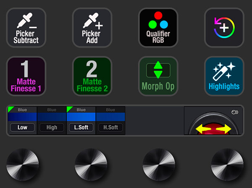Image resolution: width=252 pixels, height=188 pixels.
Task: Open Matte Finesse 2 controls
Action: click(92, 76)
